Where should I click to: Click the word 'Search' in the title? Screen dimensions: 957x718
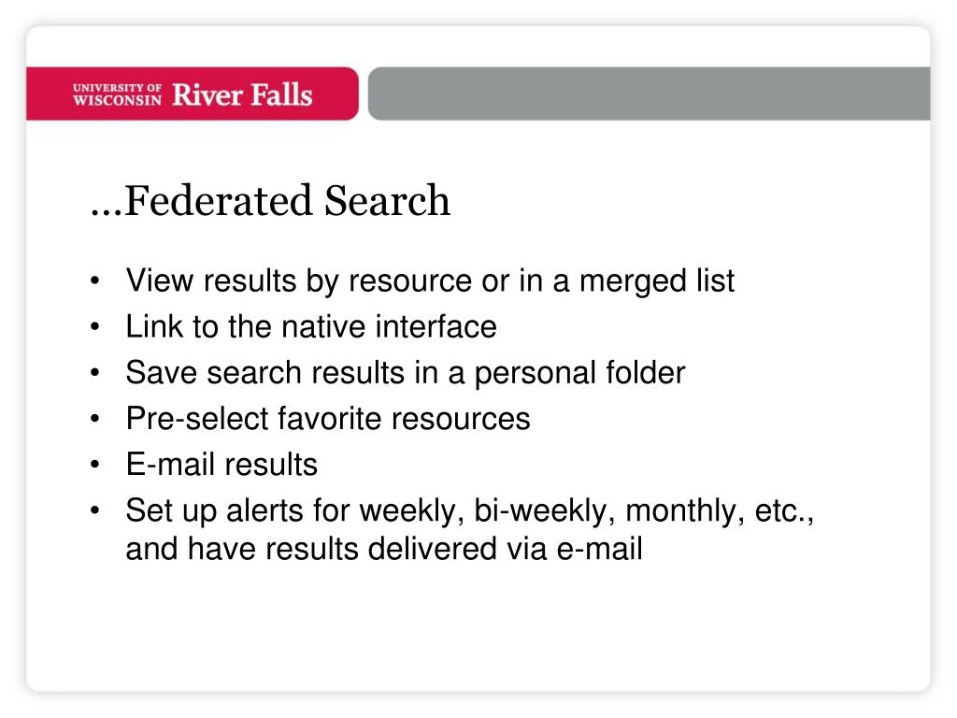387,200
